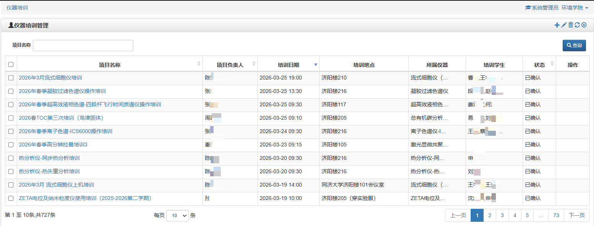This screenshot has height=226, width=594.
Task: Check the row for 2026年3月流式细胞仪培训
Action: [11, 78]
